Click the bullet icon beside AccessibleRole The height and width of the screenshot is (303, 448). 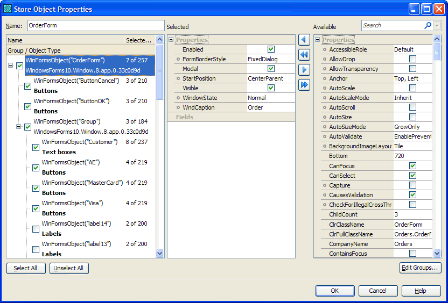point(324,49)
